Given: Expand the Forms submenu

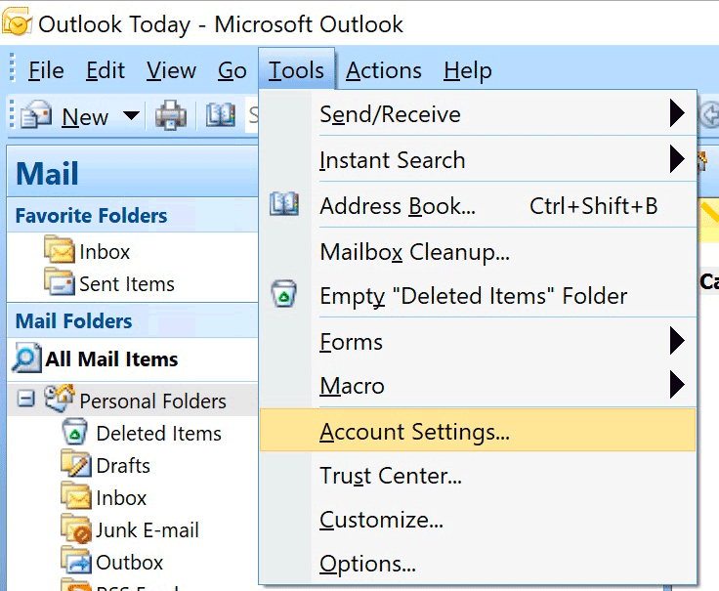Looking at the screenshot, I should pyautogui.click(x=677, y=341).
